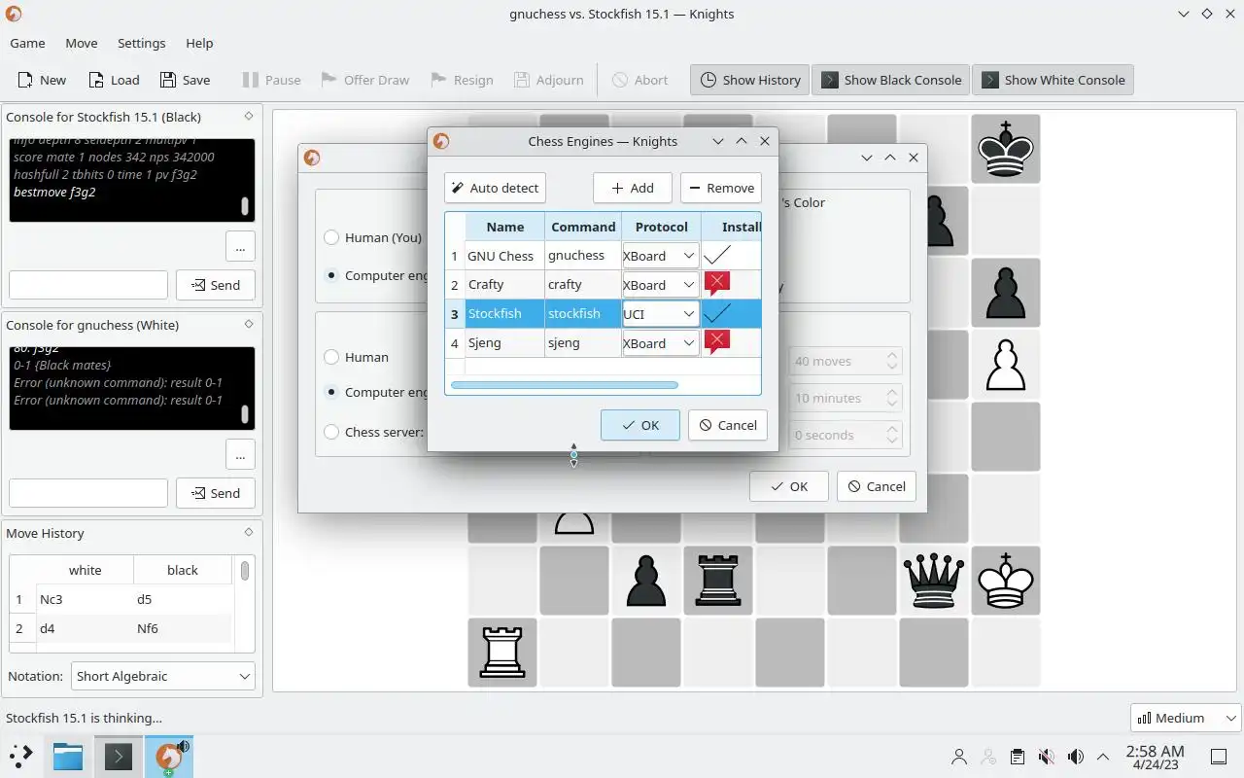Click the 0 seconds spinbox
The width and height of the screenshot is (1244, 778).
point(846,435)
